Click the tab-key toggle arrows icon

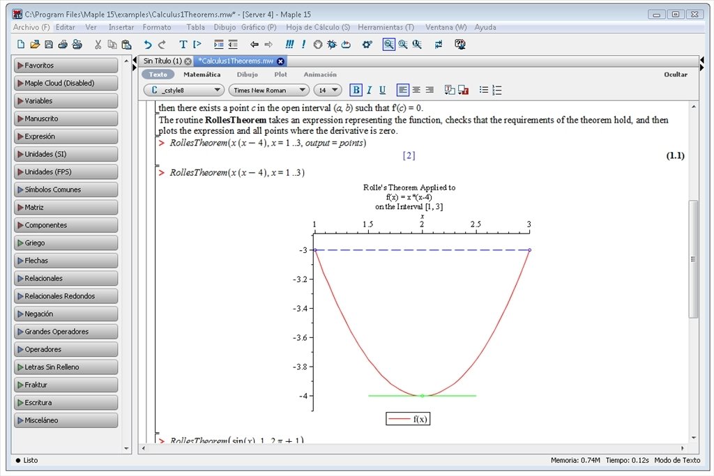(439, 44)
